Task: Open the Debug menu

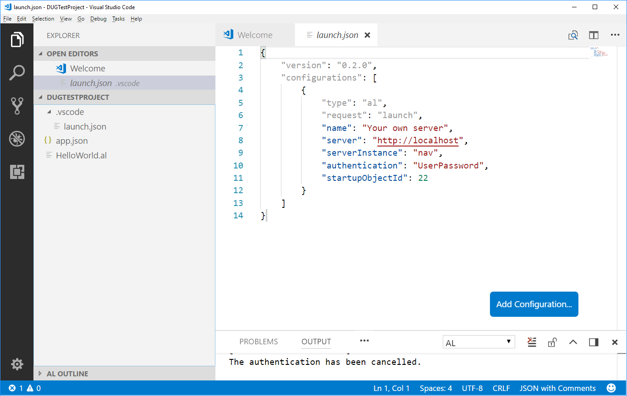Action: (x=99, y=19)
